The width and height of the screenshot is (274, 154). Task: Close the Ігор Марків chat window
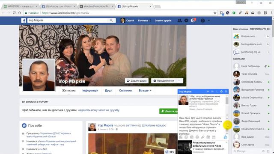click(x=226, y=91)
